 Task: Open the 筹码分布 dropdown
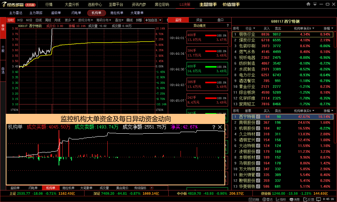(104, 20)
